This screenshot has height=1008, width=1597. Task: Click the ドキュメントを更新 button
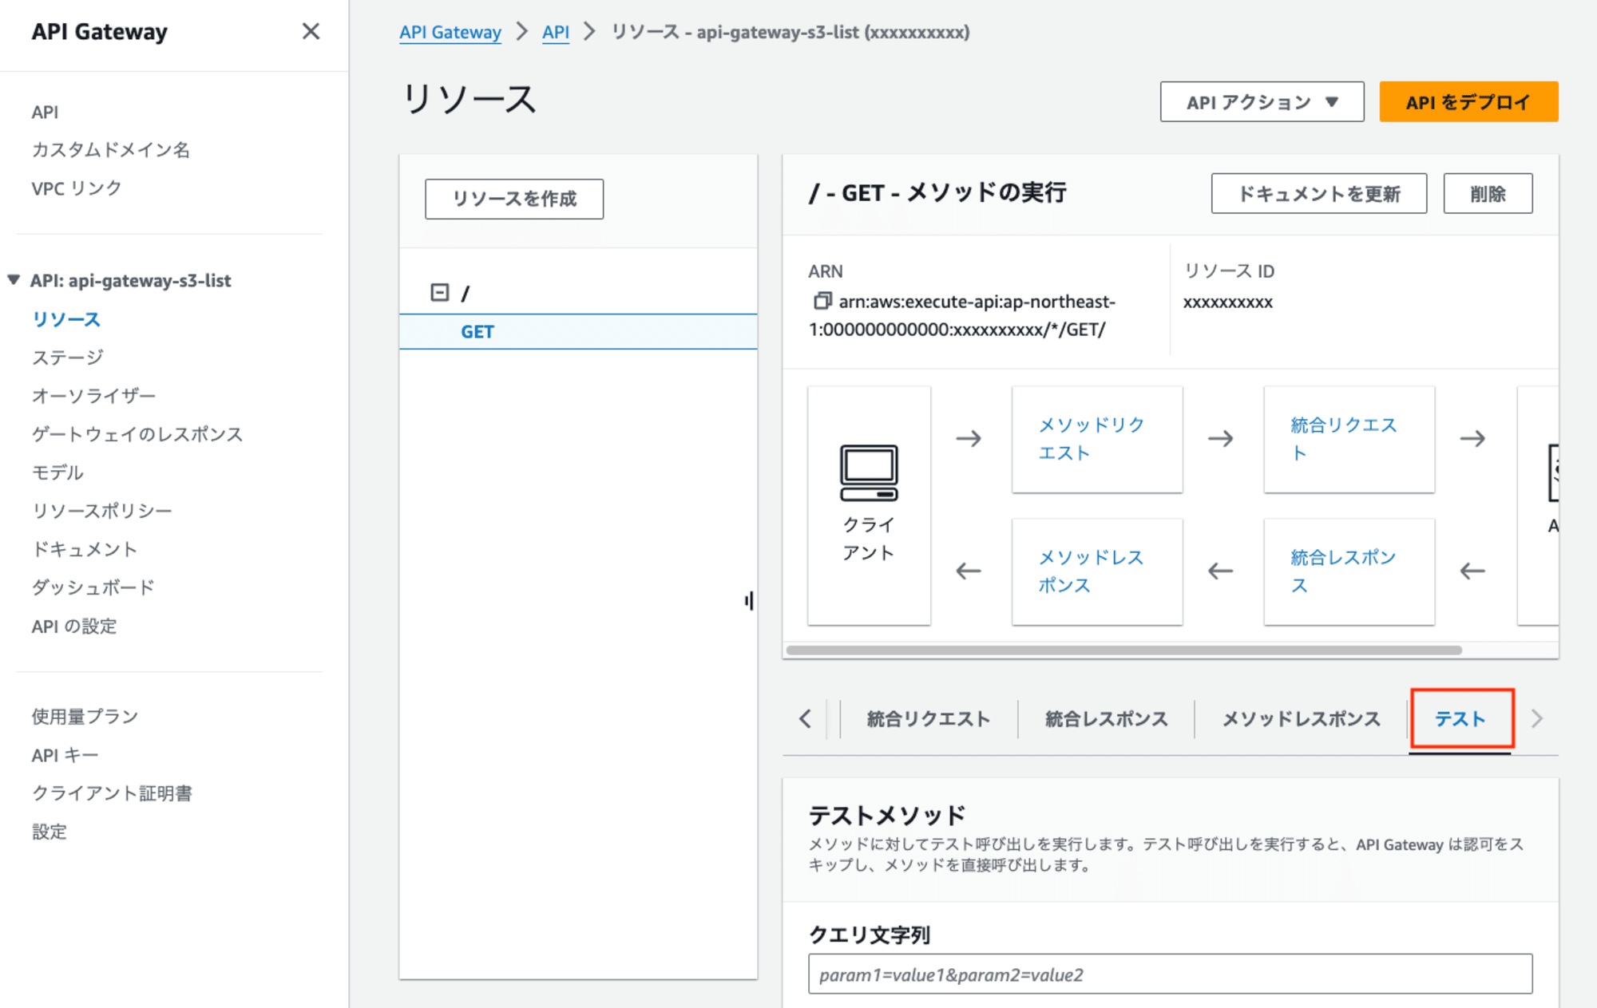pyautogui.click(x=1318, y=194)
